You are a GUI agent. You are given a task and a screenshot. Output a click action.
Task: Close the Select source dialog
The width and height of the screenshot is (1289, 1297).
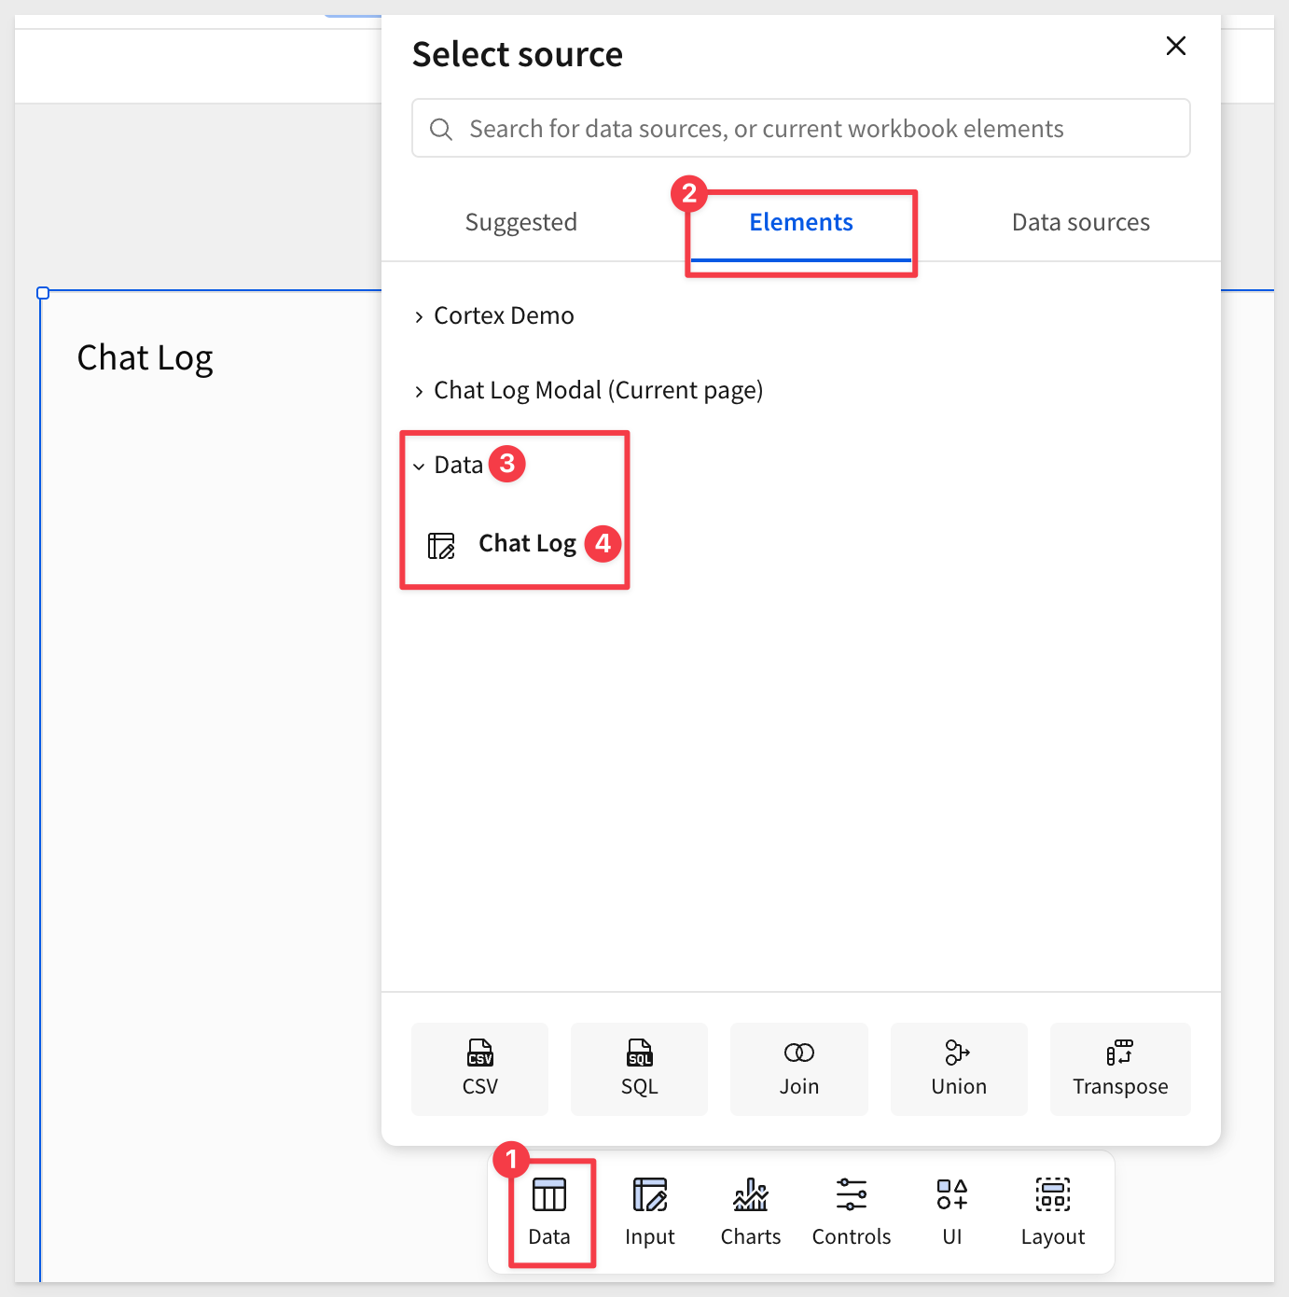[1175, 46]
